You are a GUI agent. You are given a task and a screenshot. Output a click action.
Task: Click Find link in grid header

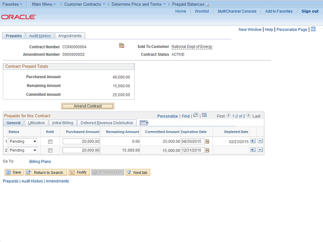(186, 116)
